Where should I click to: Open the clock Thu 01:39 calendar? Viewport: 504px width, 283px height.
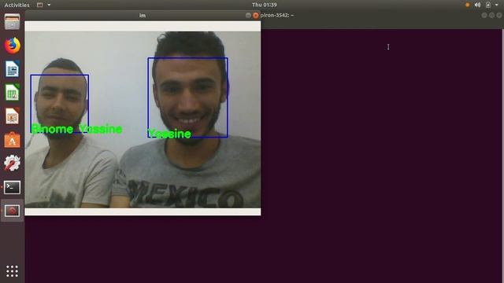click(x=265, y=5)
